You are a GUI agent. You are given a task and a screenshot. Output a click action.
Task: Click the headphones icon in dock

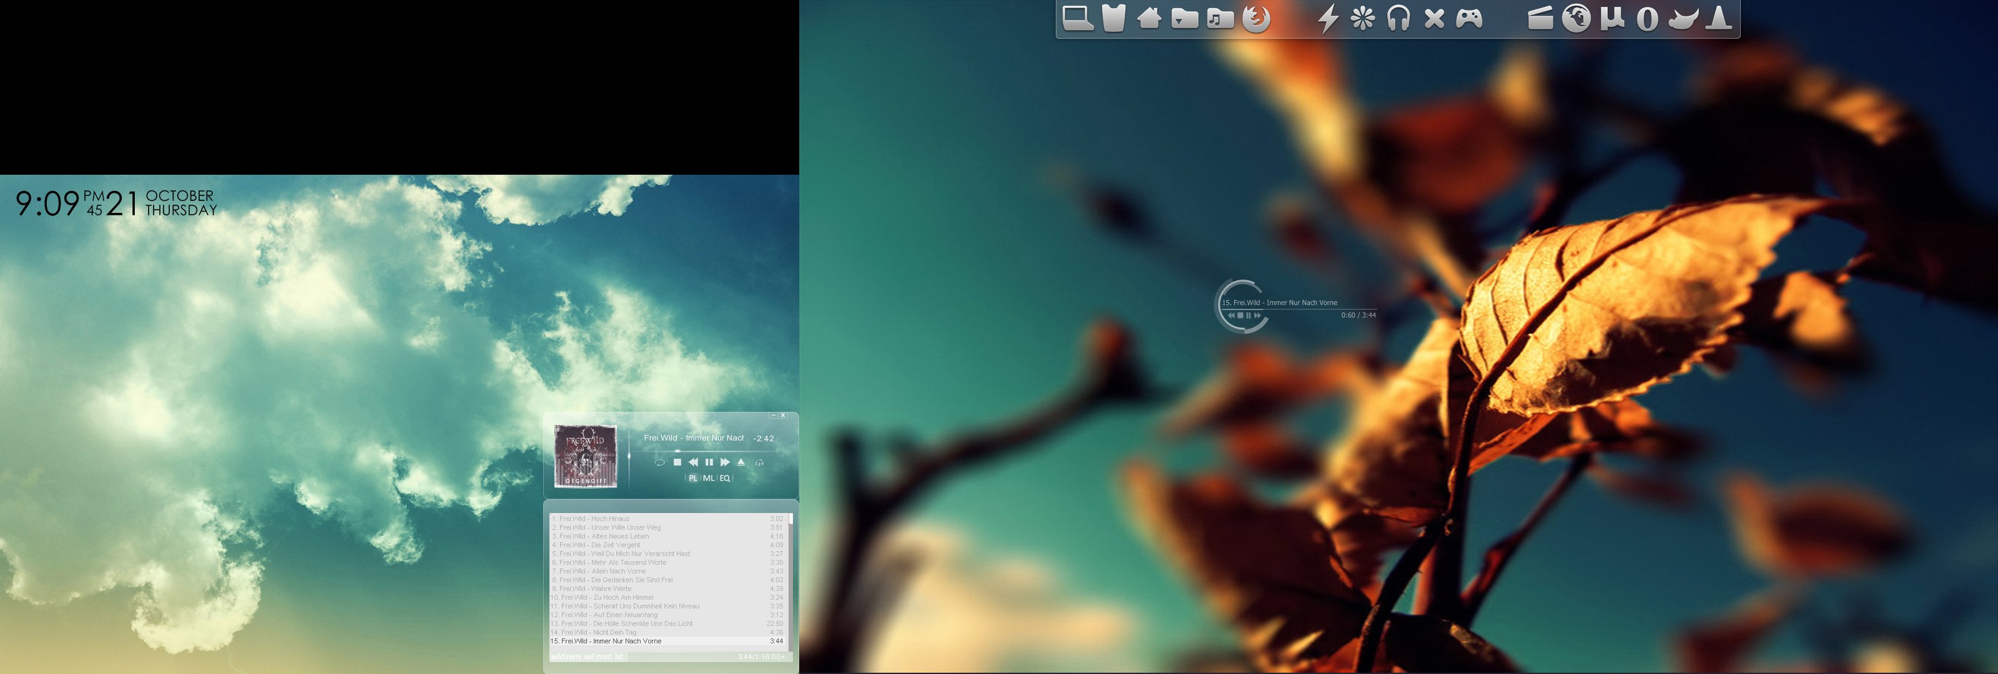click(x=1398, y=18)
